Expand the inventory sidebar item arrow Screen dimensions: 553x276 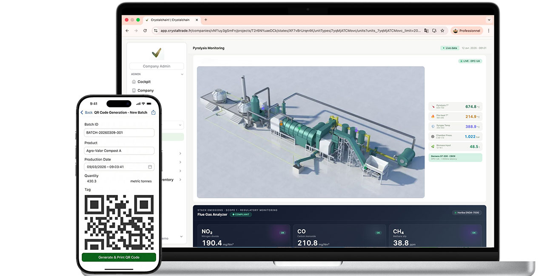(180, 180)
